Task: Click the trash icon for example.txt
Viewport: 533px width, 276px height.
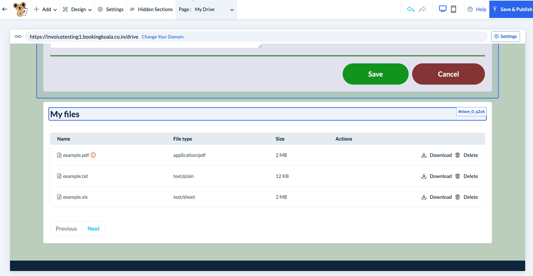Action: click(457, 176)
